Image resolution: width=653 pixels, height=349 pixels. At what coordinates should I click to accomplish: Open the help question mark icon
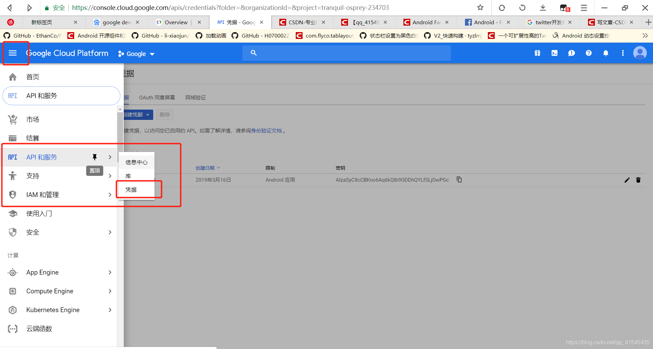pyautogui.click(x=589, y=53)
